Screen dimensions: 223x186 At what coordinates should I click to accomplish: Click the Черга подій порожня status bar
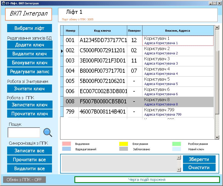coord(147,180)
